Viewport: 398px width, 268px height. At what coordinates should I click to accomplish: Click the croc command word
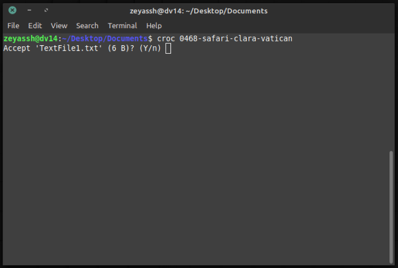click(166, 39)
